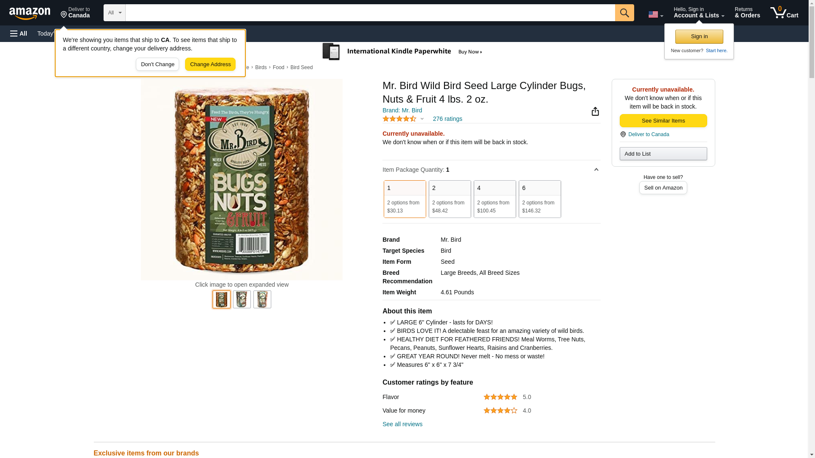Image resolution: width=815 pixels, height=458 pixels.
Task: Click the Deliver to Canada location icon
Action: (x=75, y=13)
